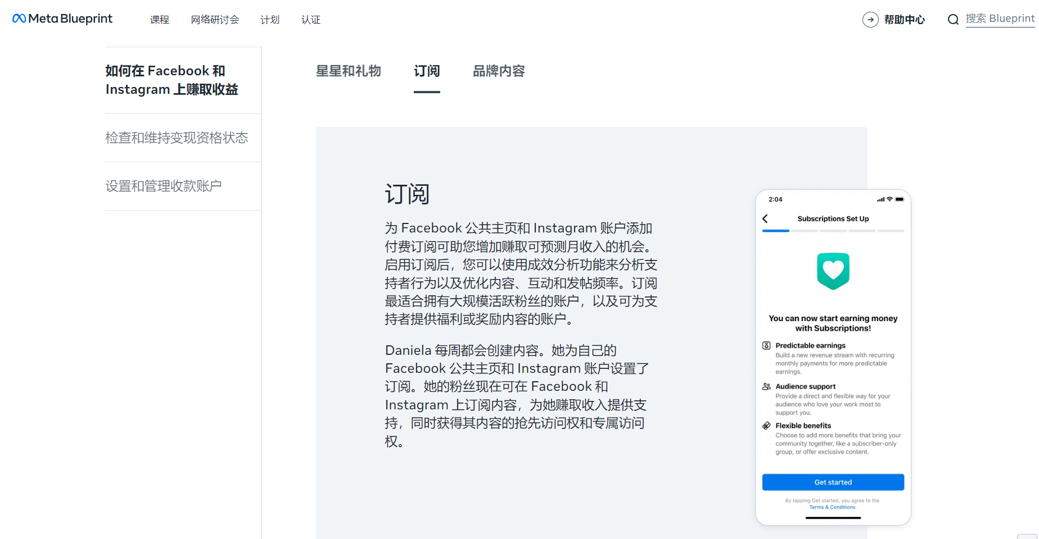Viewport: 1039px width, 539px height.
Task: Click the Get started button
Action: [x=833, y=482]
